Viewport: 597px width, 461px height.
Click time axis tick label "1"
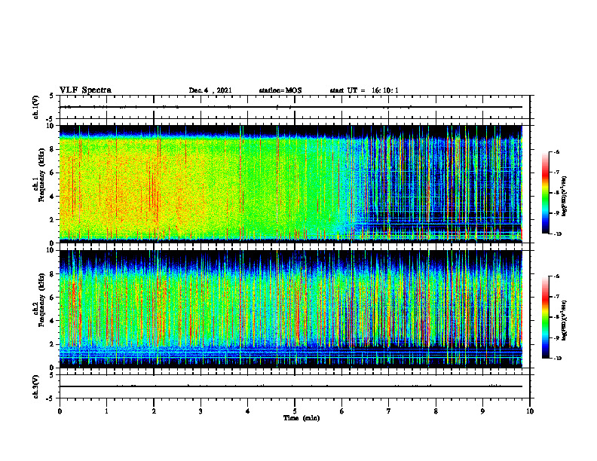[x=106, y=411]
